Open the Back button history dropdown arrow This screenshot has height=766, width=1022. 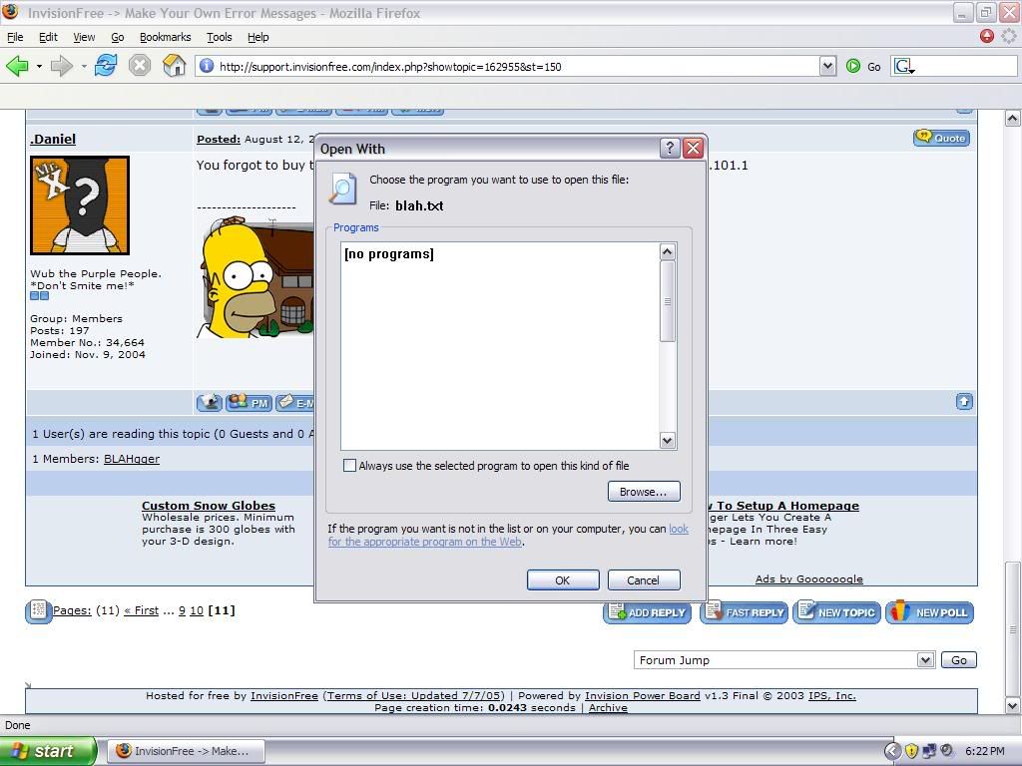tap(39, 67)
